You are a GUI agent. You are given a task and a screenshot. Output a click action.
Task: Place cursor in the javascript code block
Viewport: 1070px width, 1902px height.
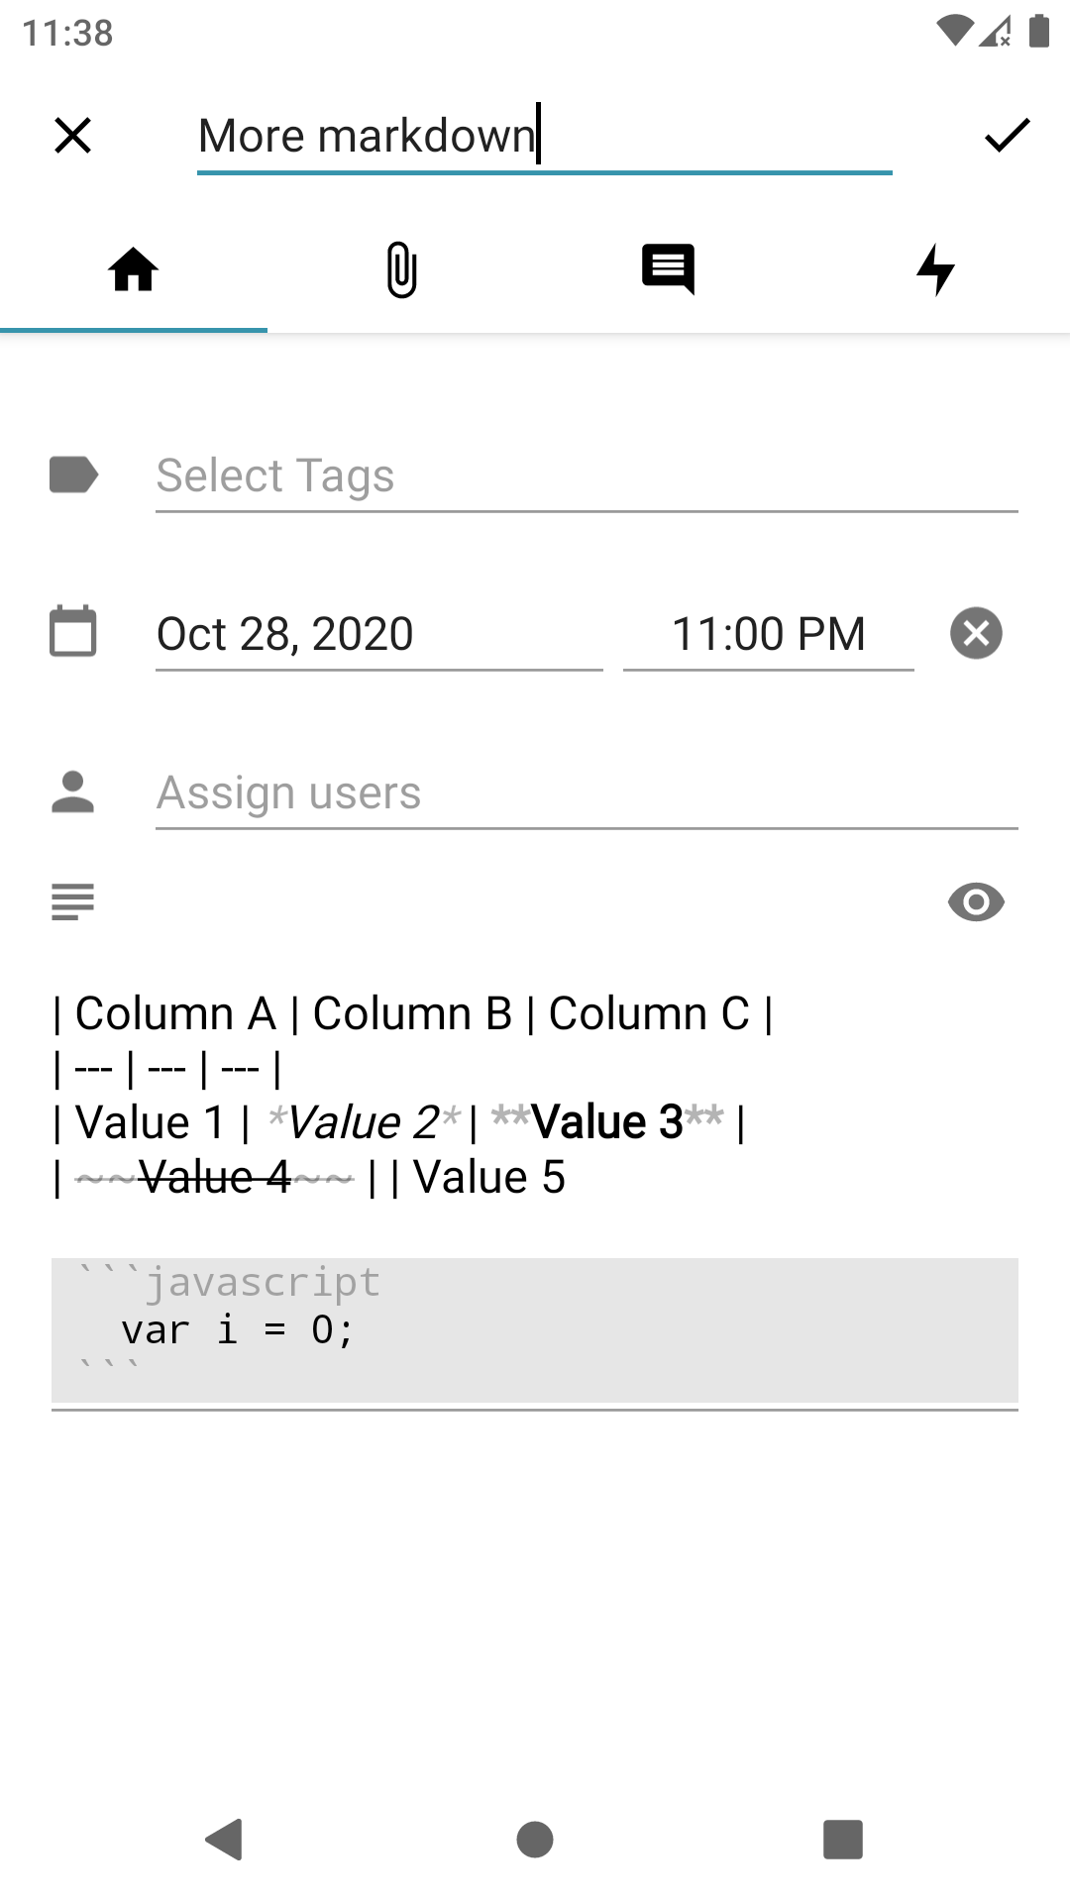[x=535, y=1329]
